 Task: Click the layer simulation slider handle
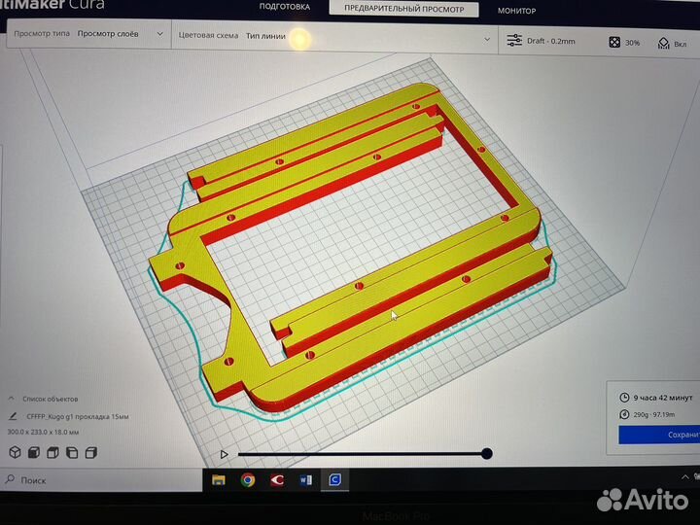click(x=486, y=453)
